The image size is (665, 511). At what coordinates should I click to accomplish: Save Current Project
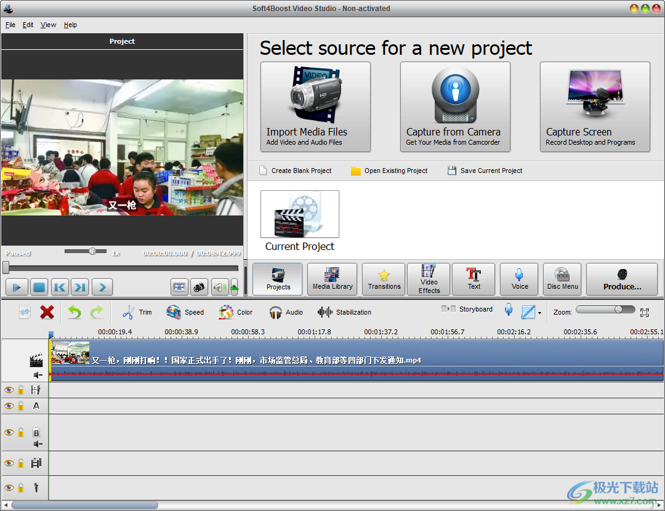(x=485, y=171)
